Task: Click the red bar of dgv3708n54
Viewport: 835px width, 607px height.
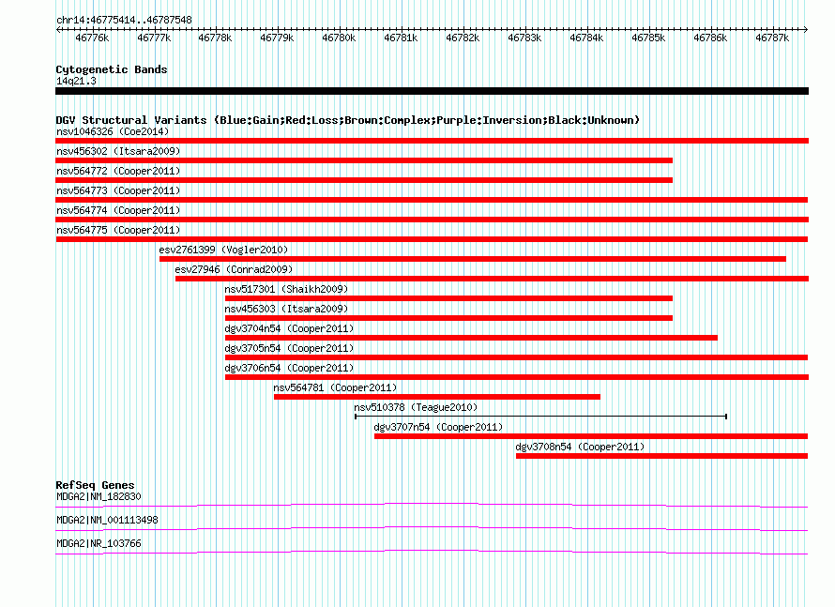Action: pos(662,456)
